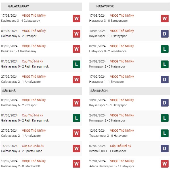Click the L badge for Trabzonspor 2-0 Hatayspor
The width and height of the screenshot is (170, 169).
pos(165,133)
